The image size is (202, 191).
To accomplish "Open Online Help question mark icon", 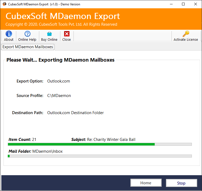I will (27, 34).
